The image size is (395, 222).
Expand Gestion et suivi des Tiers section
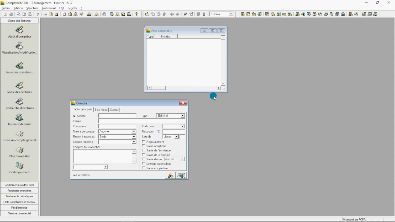(19, 185)
